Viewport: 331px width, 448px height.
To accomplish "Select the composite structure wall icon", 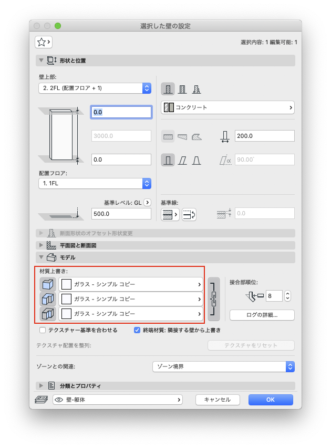I will pyautogui.click(x=182, y=89).
